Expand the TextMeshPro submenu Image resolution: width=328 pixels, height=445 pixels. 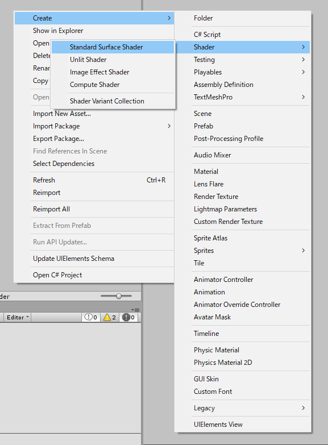[243, 97]
